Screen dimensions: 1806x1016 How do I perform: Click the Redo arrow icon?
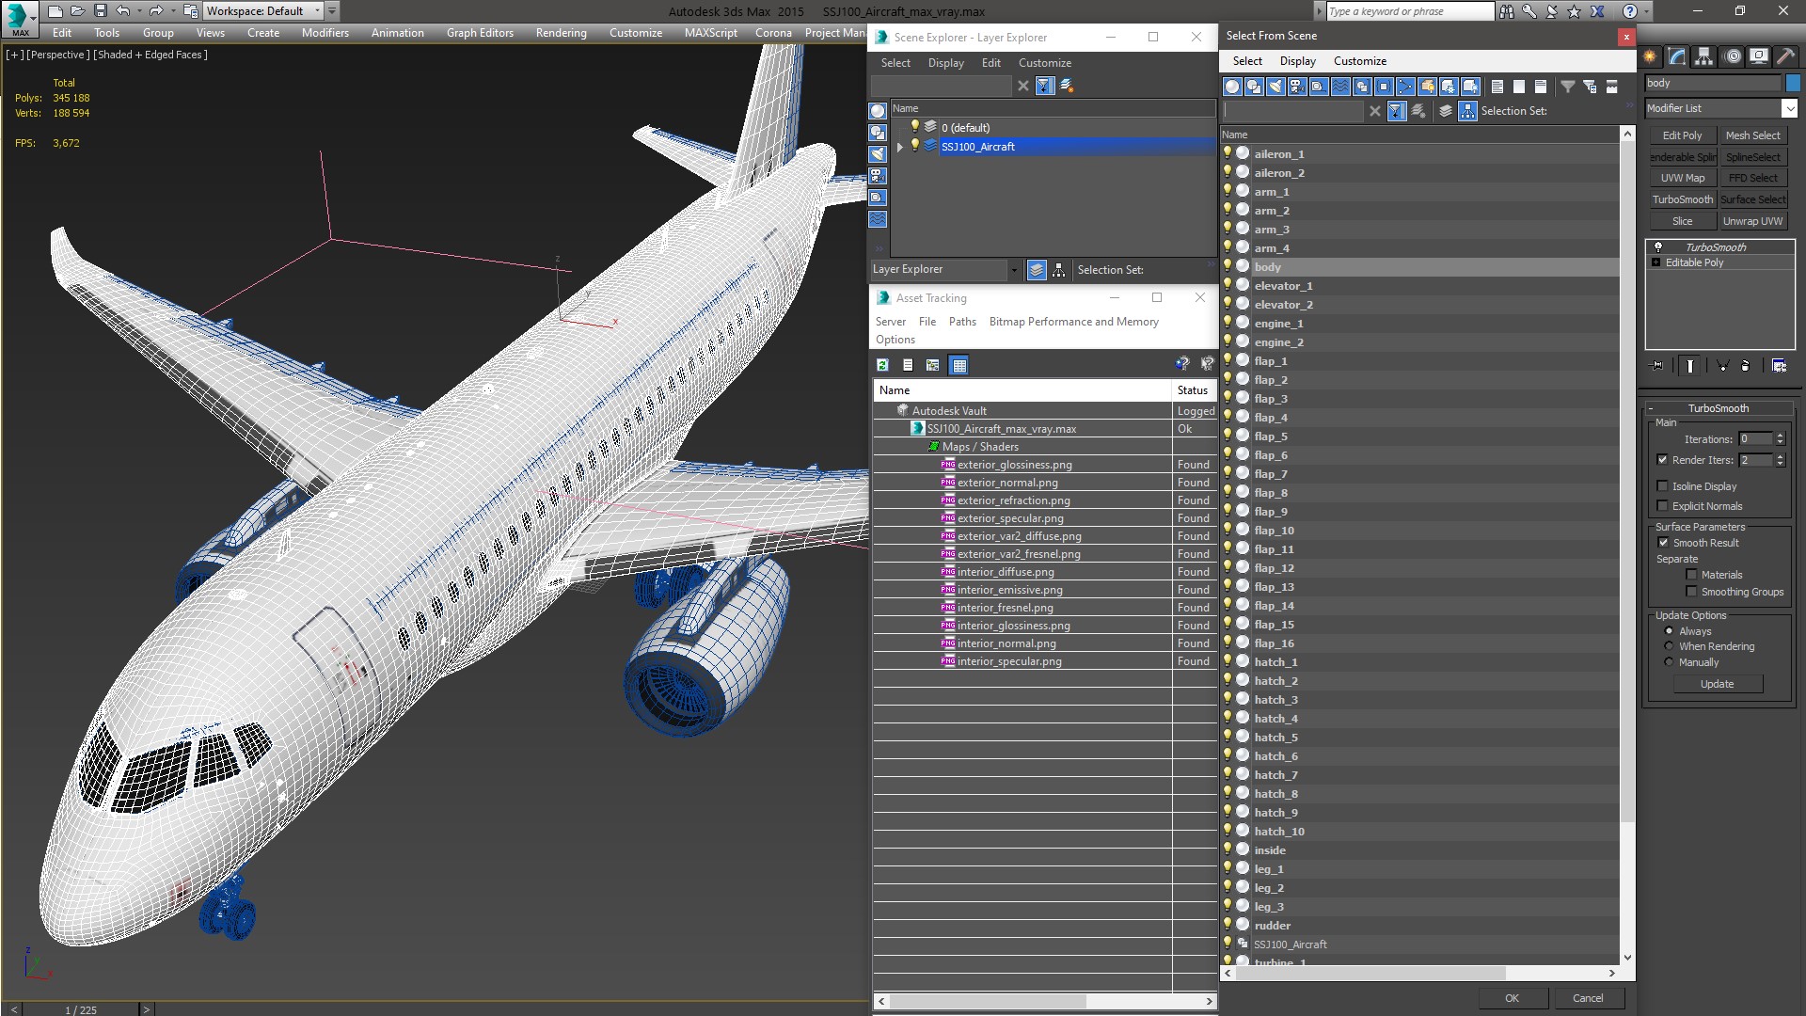(x=156, y=11)
